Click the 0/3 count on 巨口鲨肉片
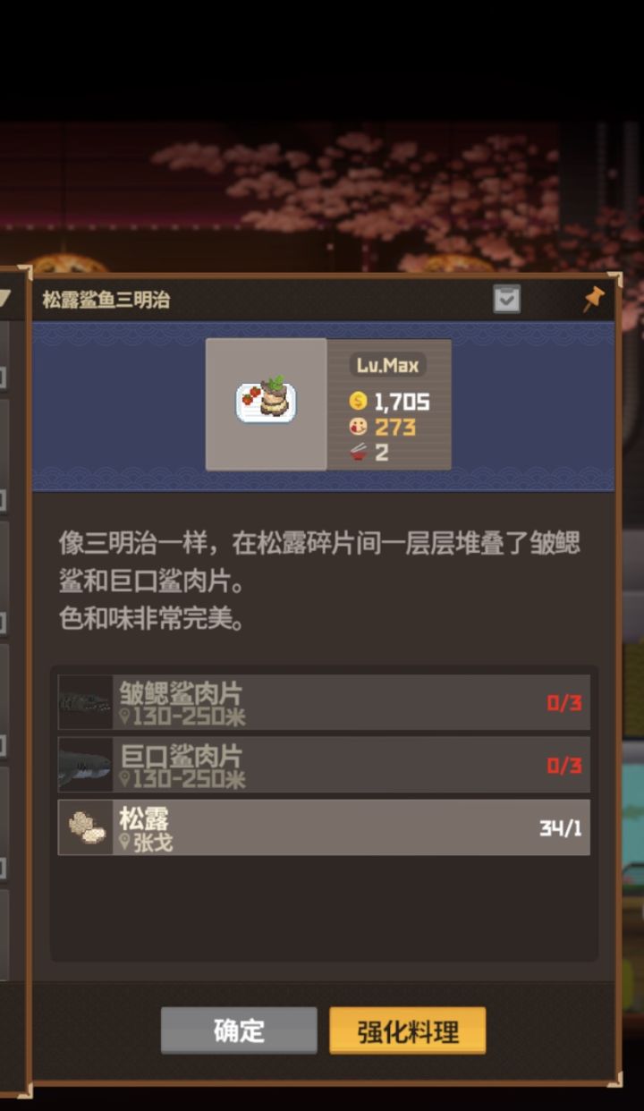Screen dimensions: 644x1111 click(564, 766)
